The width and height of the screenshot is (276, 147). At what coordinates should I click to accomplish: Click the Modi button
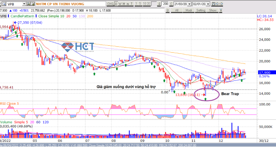[x=189, y=10]
